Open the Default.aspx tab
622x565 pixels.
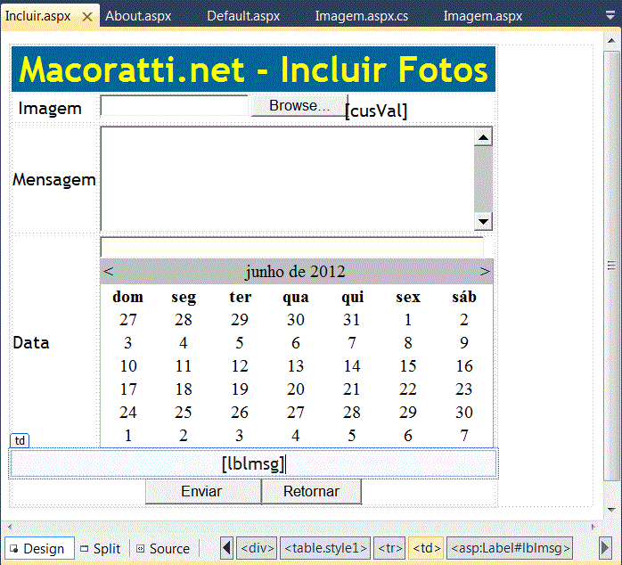pyautogui.click(x=243, y=16)
